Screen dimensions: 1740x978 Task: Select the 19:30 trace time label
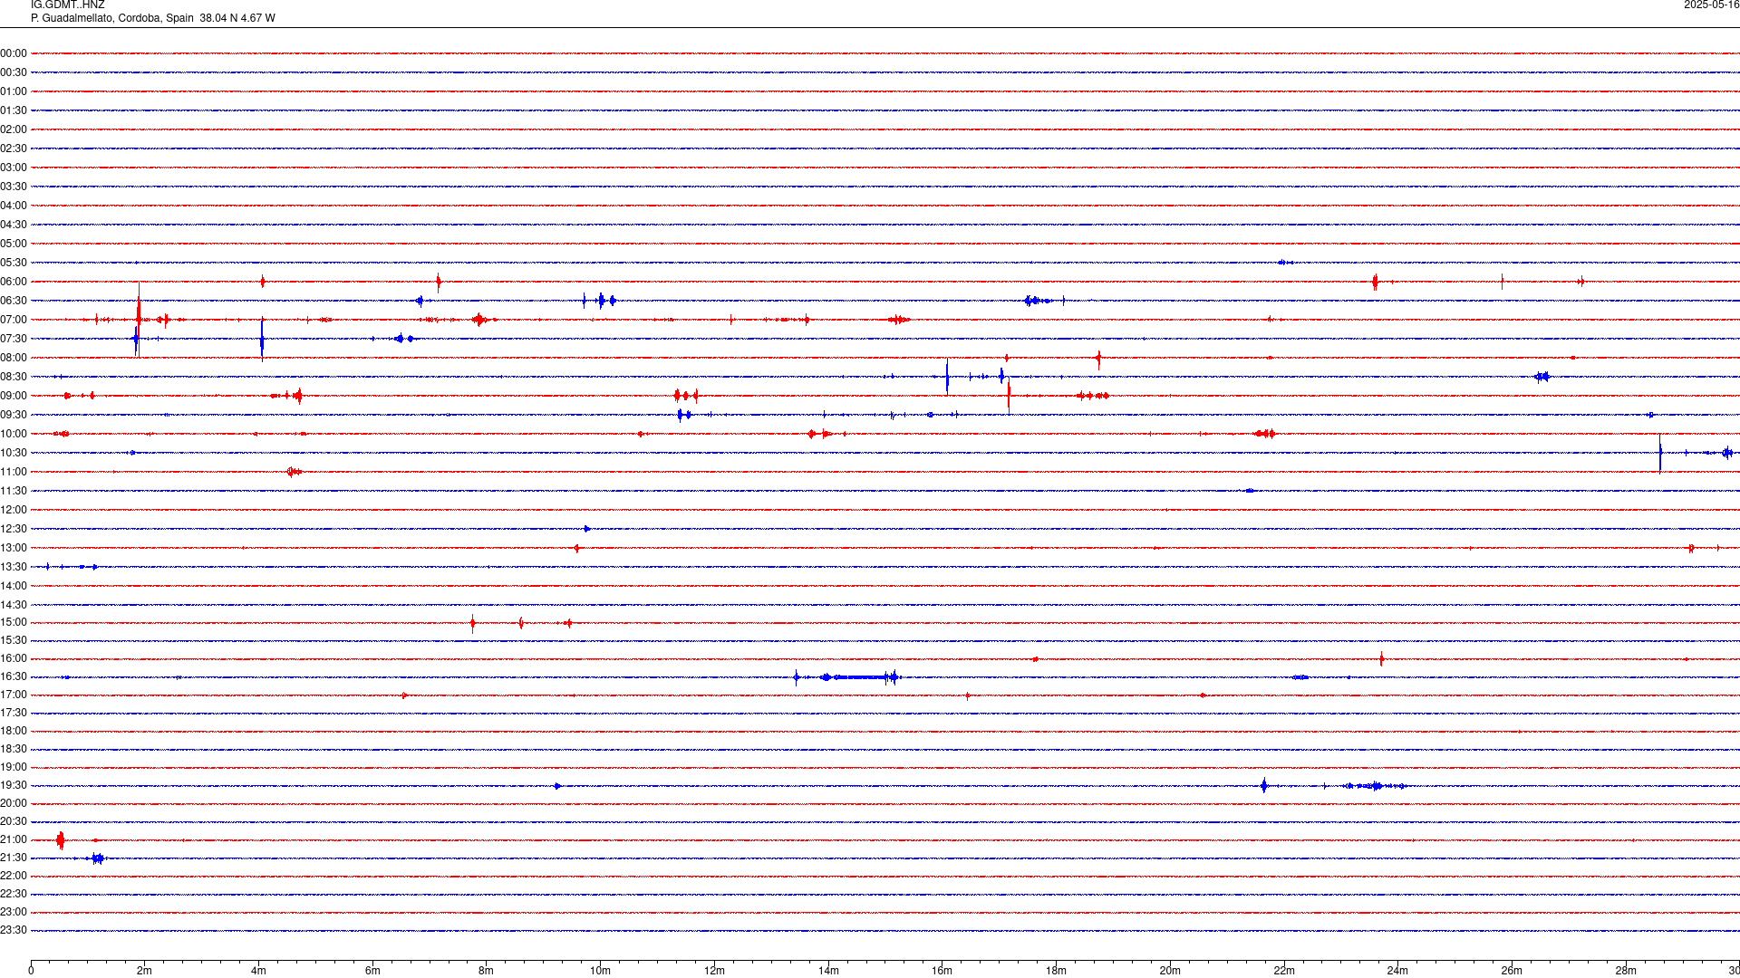(14, 785)
